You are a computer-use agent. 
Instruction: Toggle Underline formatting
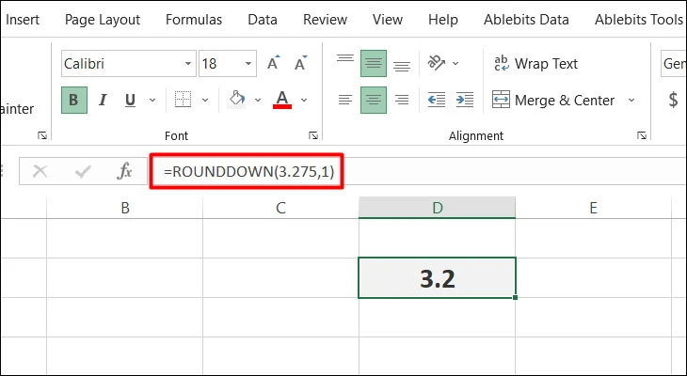[x=130, y=100]
